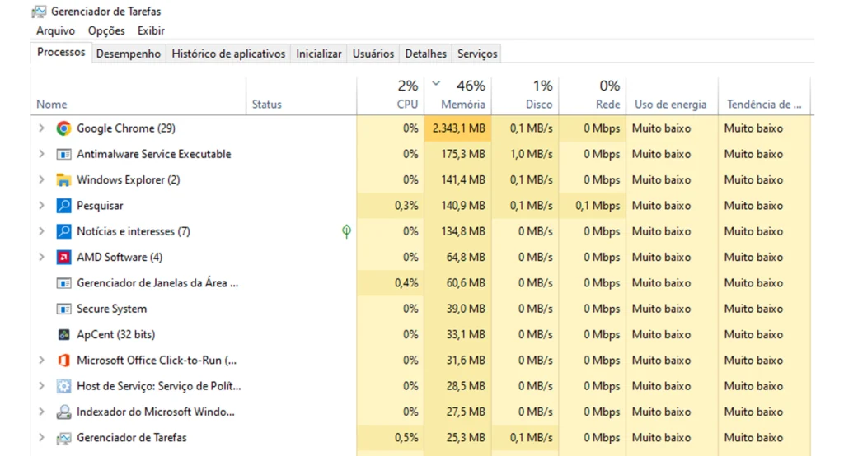Image resolution: width=844 pixels, height=456 pixels.
Task: Switch to Histórico de aplicativos tab
Action: pos(228,54)
